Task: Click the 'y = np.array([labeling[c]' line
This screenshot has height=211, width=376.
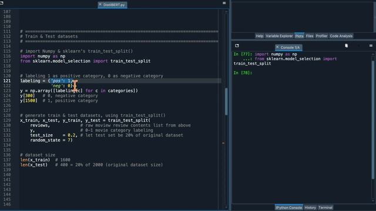Action: [x=79, y=91]
